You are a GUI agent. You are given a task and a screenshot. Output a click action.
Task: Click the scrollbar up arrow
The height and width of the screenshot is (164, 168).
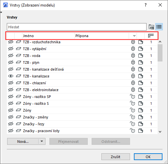pos(160,42)
